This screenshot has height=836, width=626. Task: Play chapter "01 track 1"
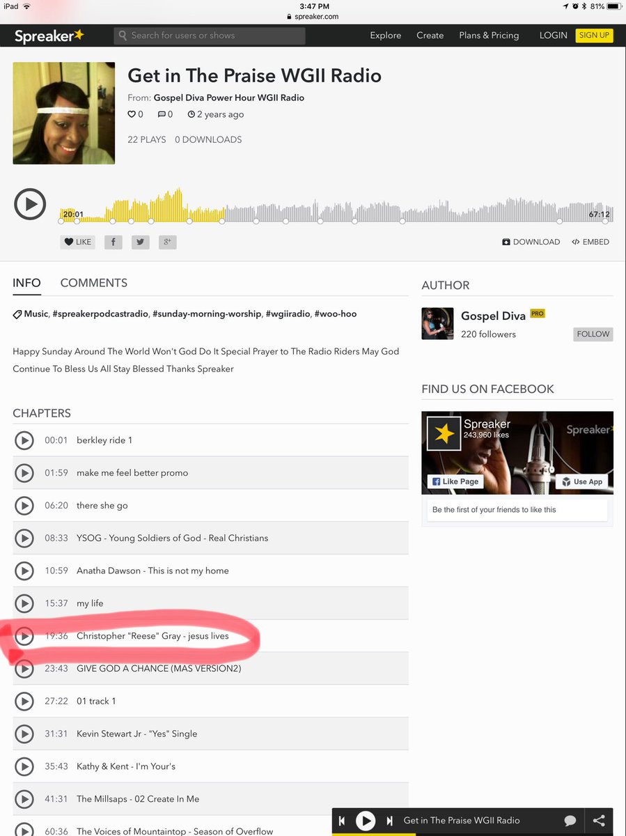[x=24, y=701]
